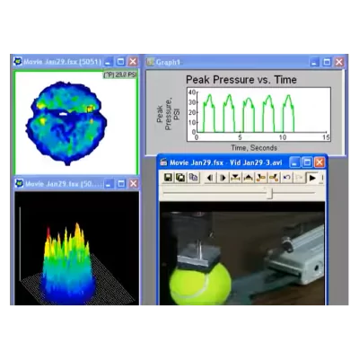Click the floppy-disk save icon in video toolbar

(168, 178)
